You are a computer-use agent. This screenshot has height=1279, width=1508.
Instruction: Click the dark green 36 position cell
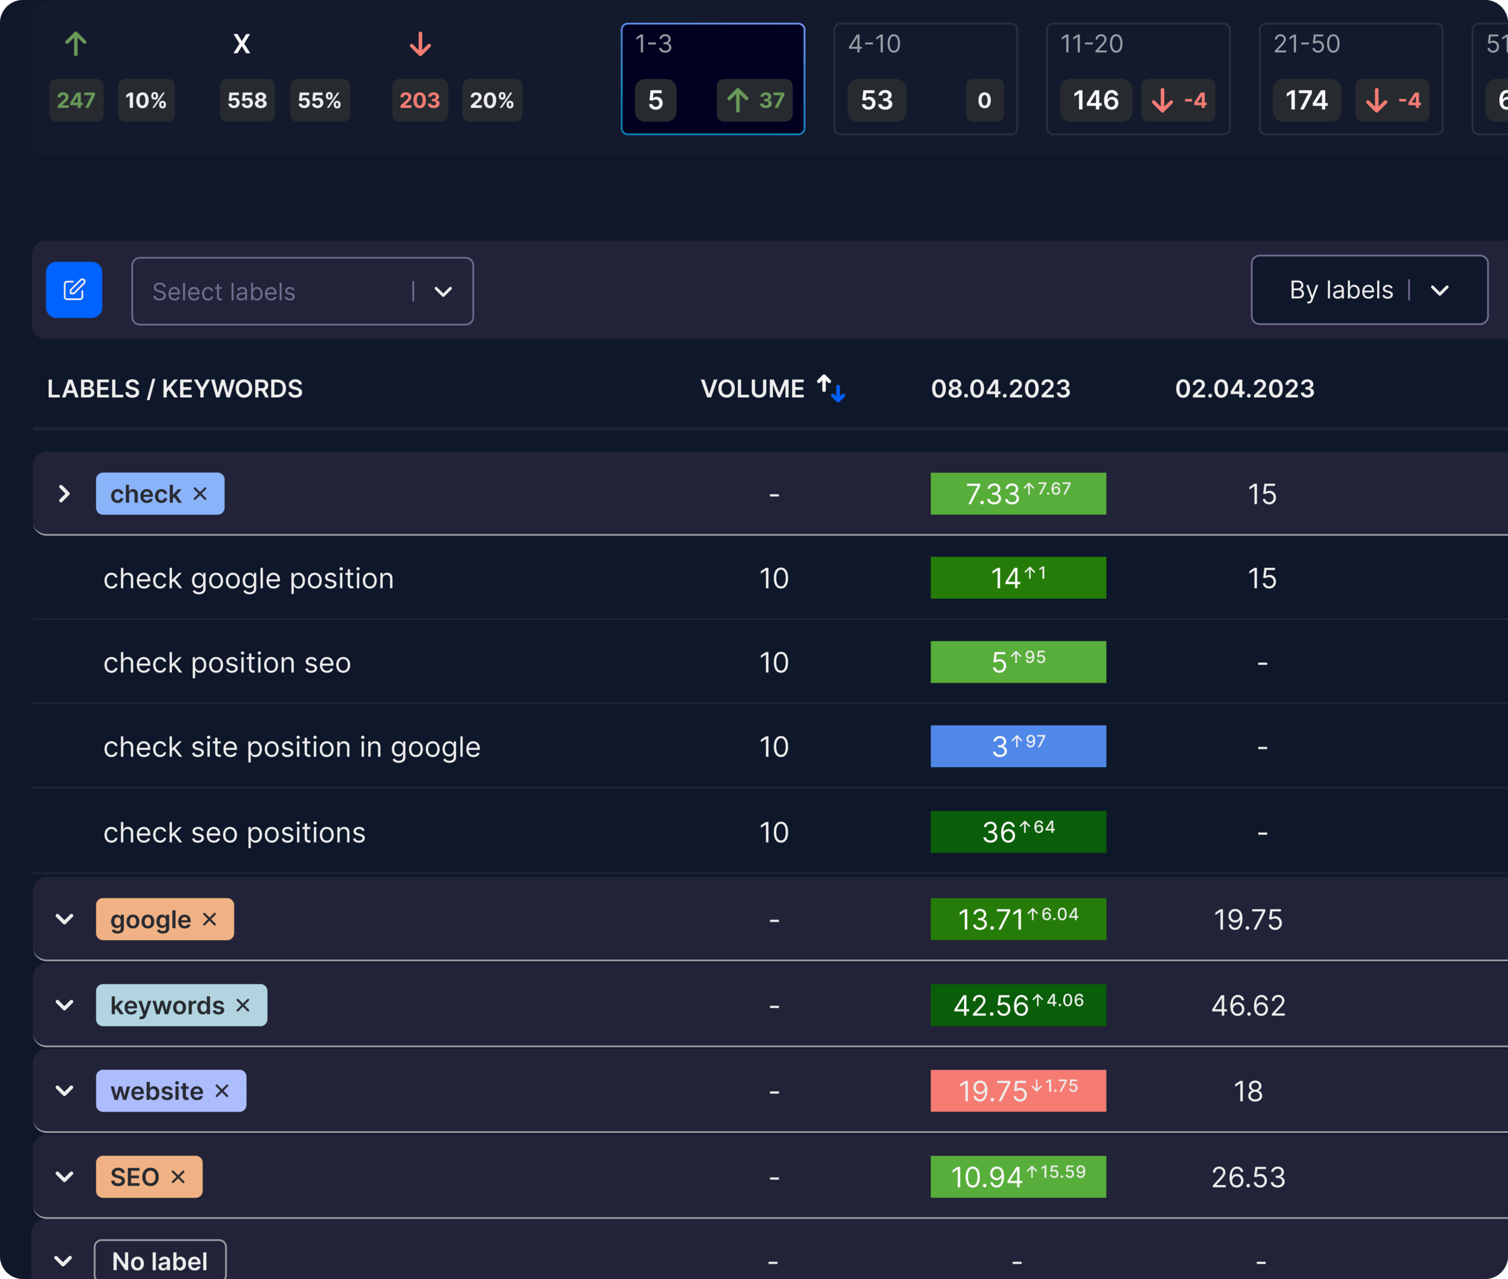[x=1019, y=832]
